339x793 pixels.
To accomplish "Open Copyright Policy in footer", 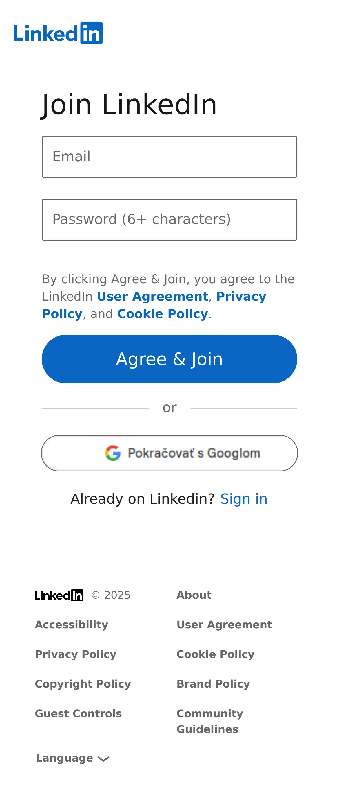I will (83, 684).
